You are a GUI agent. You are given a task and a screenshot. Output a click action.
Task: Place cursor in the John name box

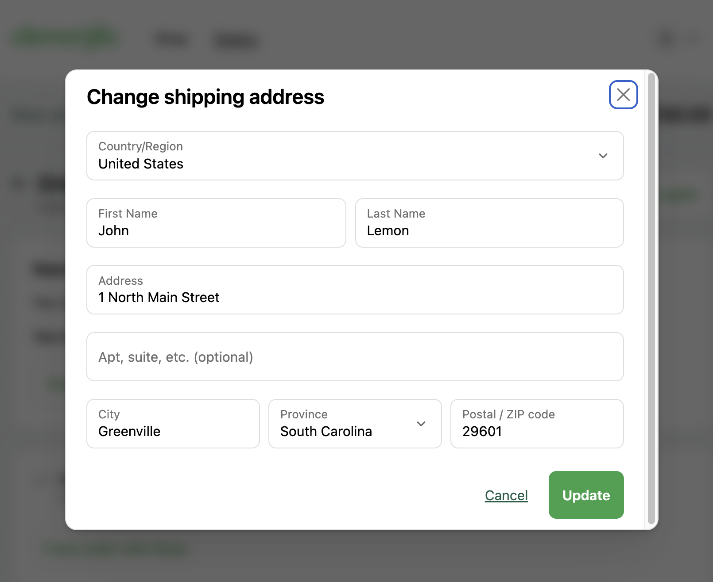tap(216, 230)
